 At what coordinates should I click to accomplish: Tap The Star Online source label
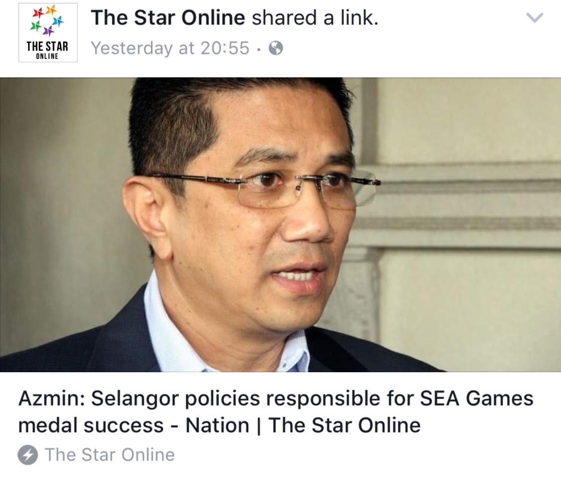click(x=110, y=455)
